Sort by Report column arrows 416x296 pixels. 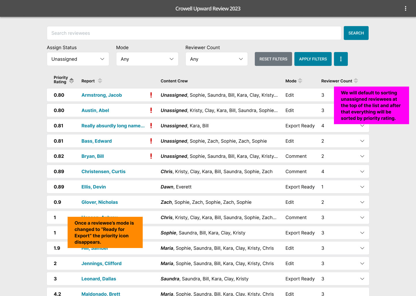pyautogui.click(x=100, y=81)
